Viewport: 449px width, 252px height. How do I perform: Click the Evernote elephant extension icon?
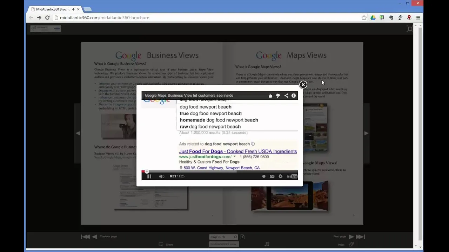coord(391,17)
